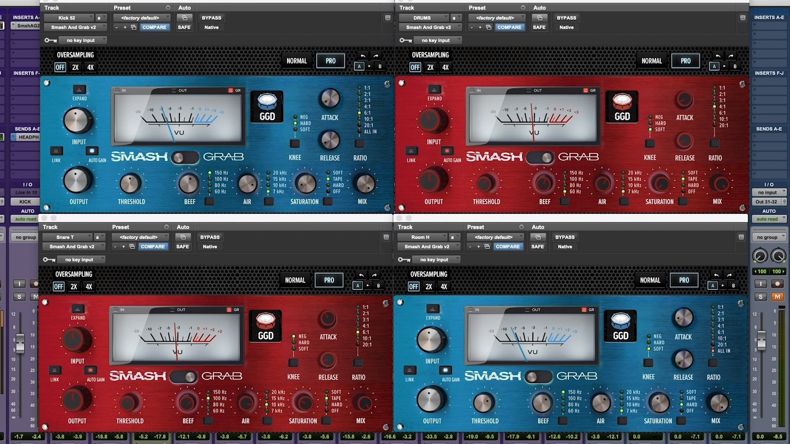Toggle Auto Gain in Snare T plugin
Viewport: 790px width, 444px height.
(x=91, y=370)
